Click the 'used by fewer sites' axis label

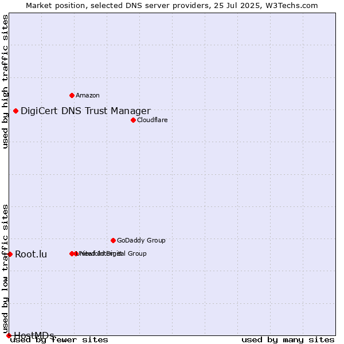(59, 340)
